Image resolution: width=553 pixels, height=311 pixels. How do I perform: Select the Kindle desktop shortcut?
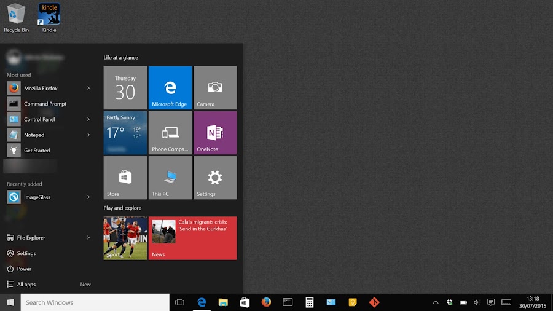tap(49, 18)
